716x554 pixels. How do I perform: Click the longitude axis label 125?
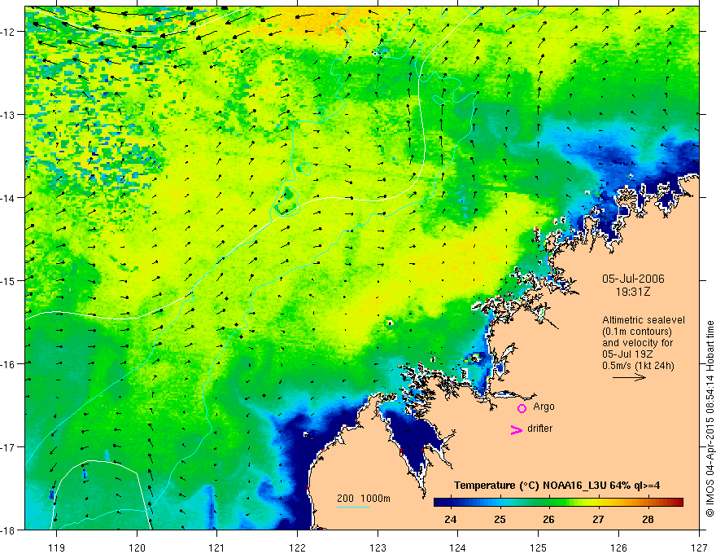tap(539, 547)
